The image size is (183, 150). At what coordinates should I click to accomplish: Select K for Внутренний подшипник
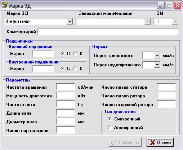[x=75, y=69]
